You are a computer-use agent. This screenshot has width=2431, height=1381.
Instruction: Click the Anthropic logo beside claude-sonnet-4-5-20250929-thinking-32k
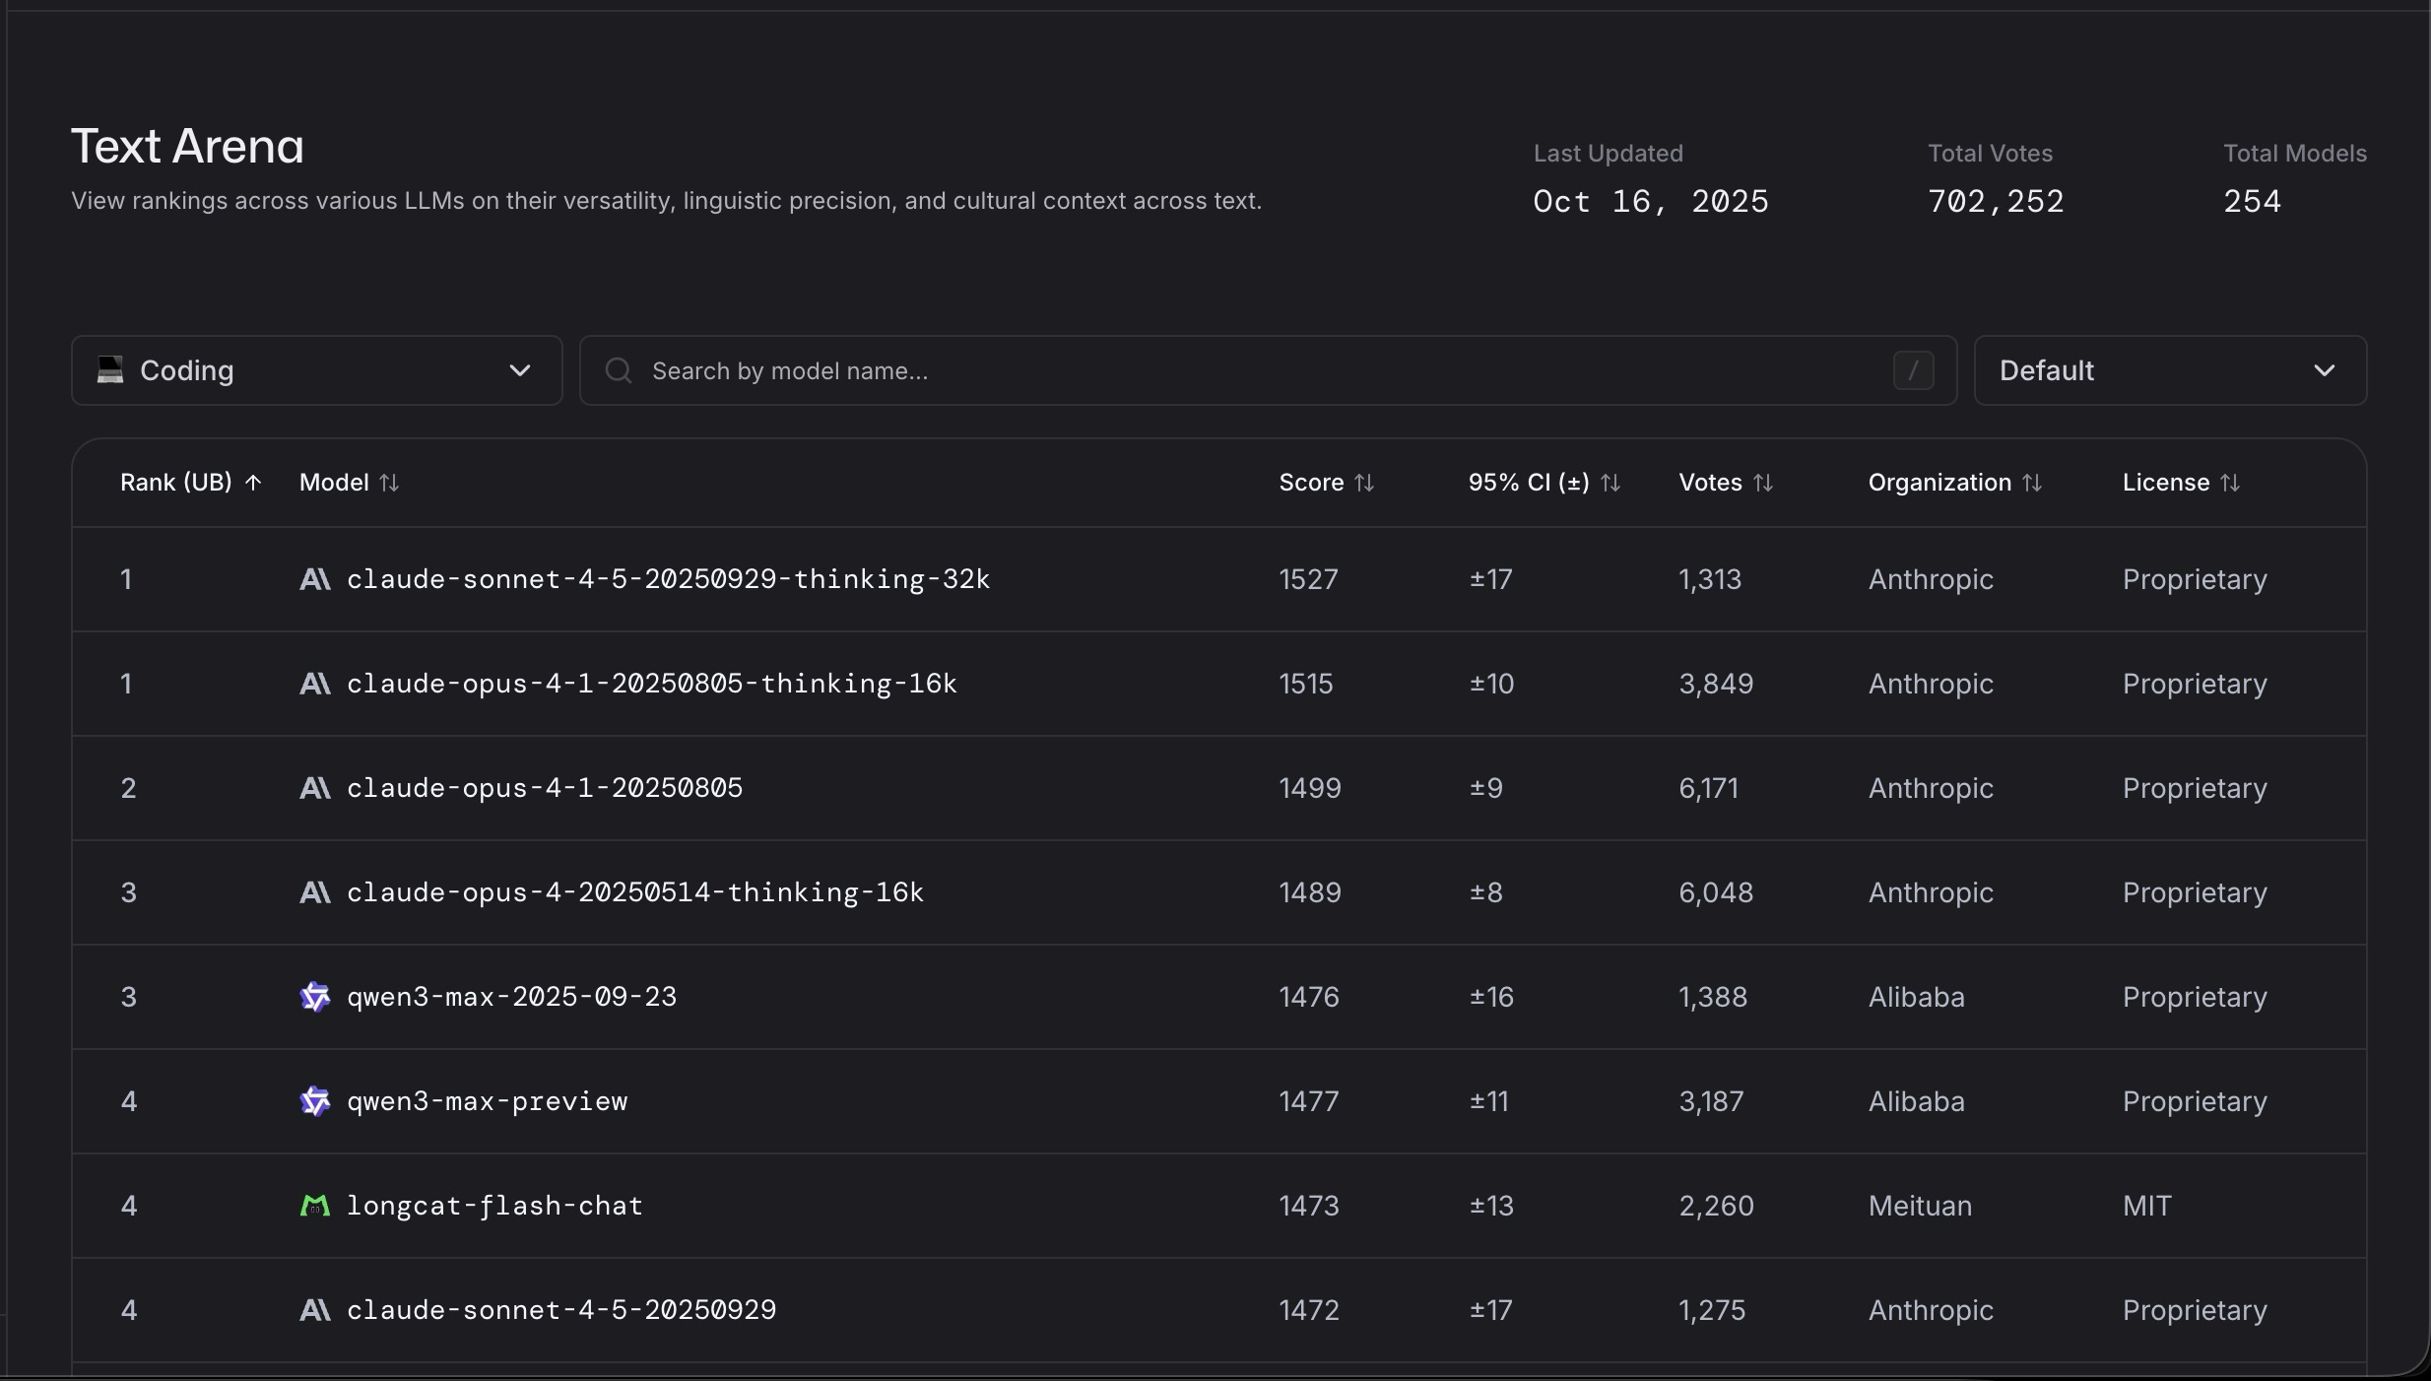click(314, 579)
